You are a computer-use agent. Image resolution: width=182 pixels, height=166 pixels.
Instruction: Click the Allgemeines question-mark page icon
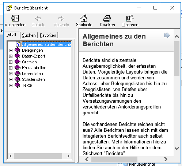(18, 44)
